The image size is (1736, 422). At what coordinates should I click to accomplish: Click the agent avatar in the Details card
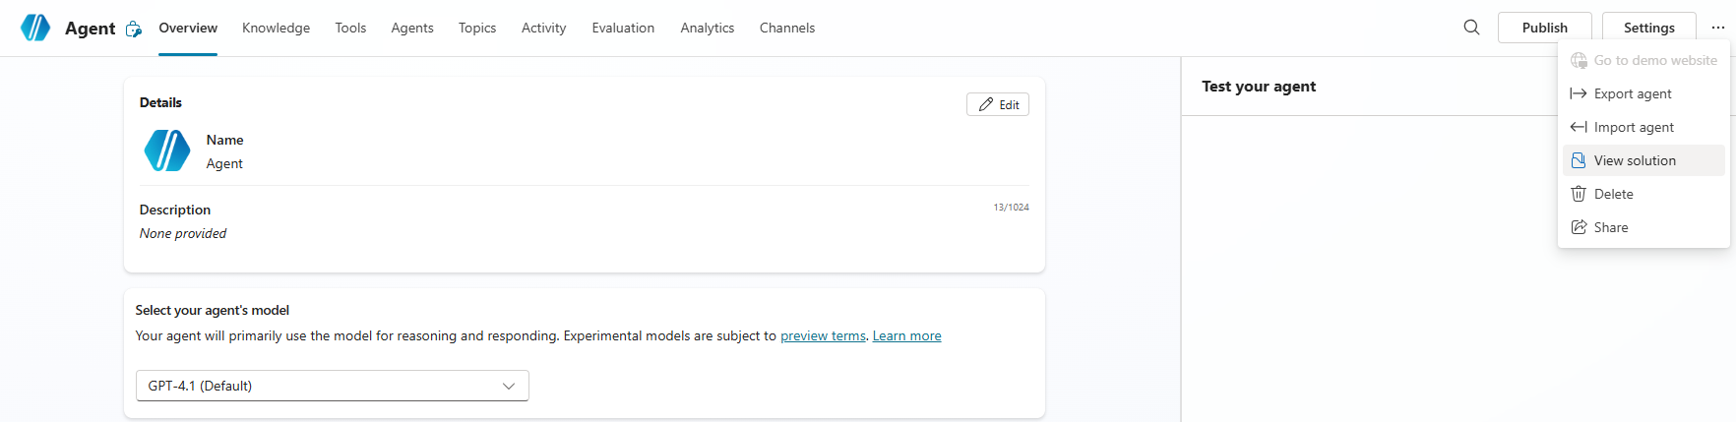pos(167,151)
